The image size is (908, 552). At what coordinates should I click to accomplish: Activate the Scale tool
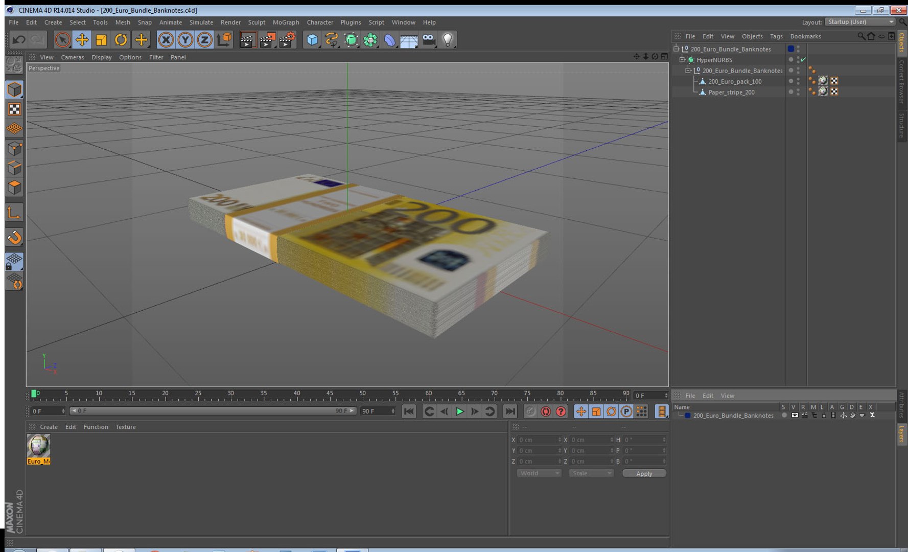pyautogui.click(x=101, y=39)
